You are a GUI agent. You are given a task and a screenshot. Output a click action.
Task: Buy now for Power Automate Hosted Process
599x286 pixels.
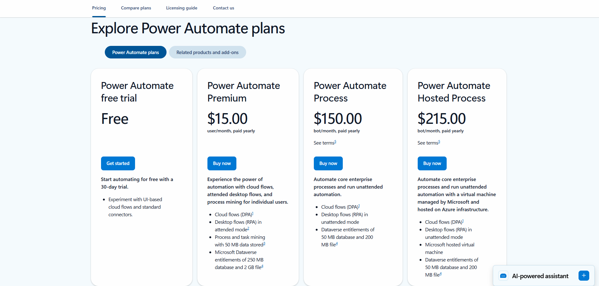coord(432,163)
